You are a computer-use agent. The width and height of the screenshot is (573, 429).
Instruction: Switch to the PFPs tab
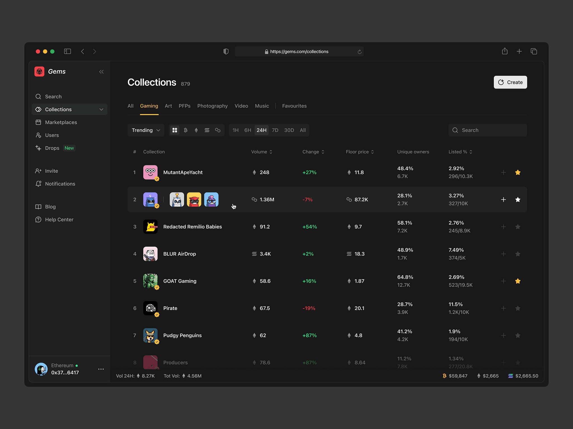point(184,106)
